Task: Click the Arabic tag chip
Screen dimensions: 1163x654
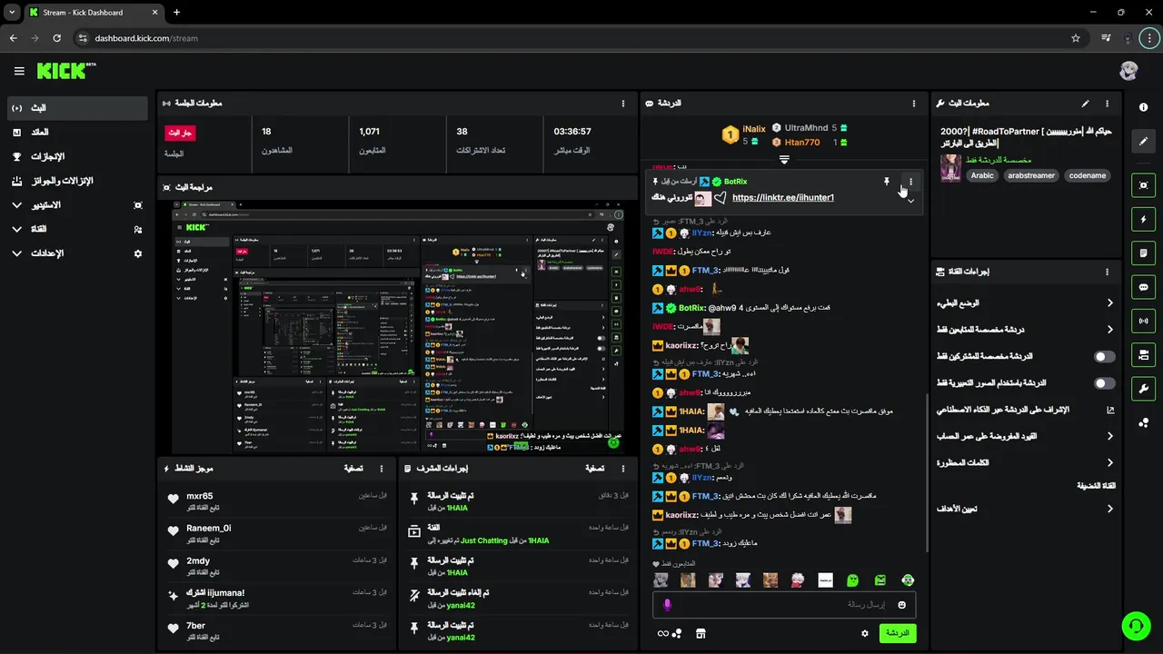Action: tap(982, 175)
